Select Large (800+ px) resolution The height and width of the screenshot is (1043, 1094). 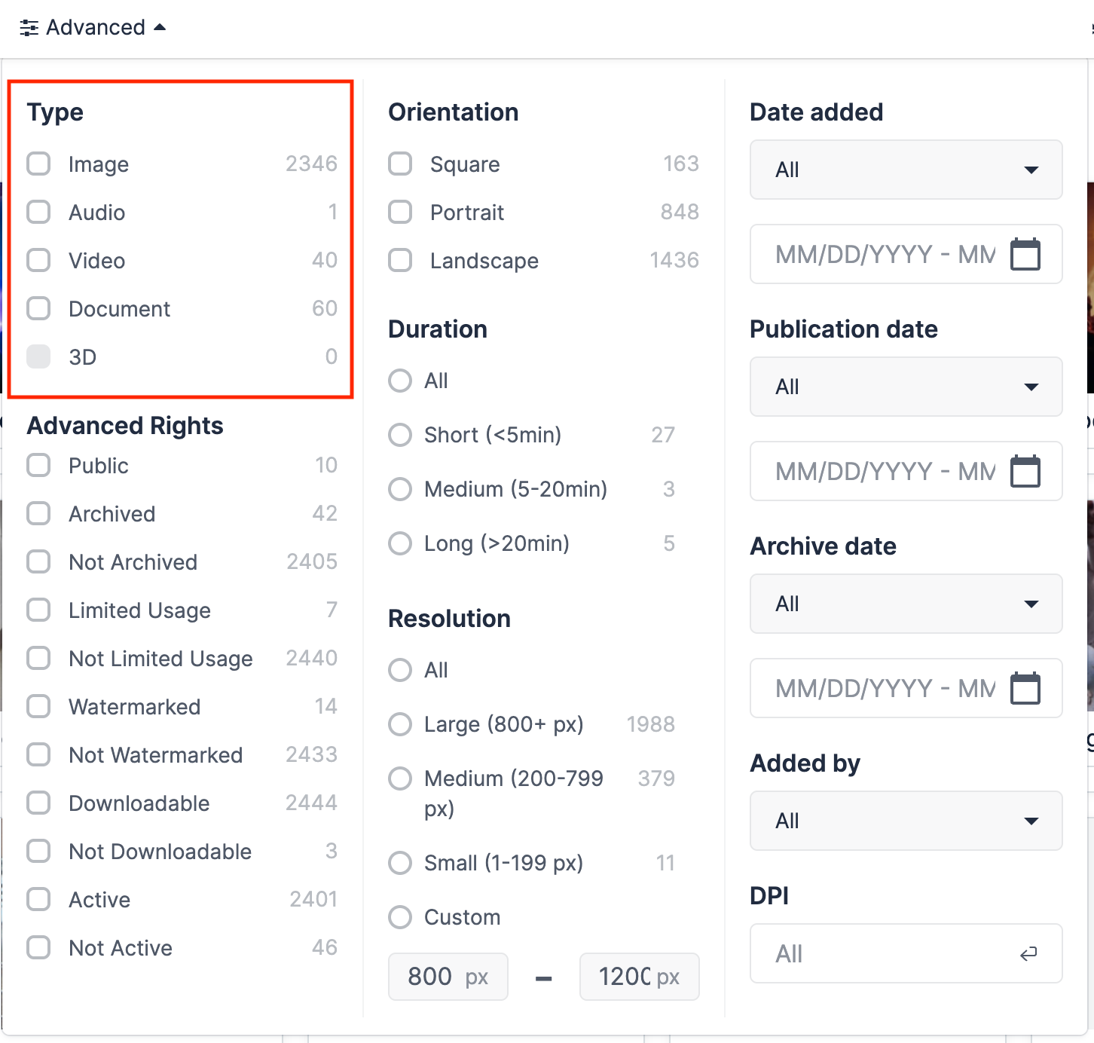tap(400, 724)
